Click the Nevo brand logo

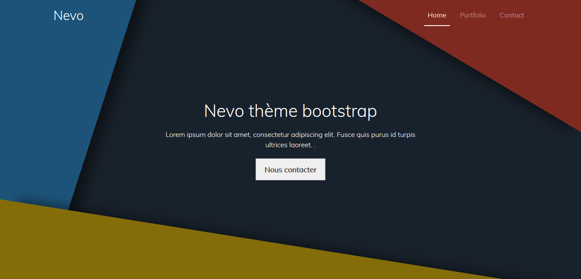pos(68,15)
